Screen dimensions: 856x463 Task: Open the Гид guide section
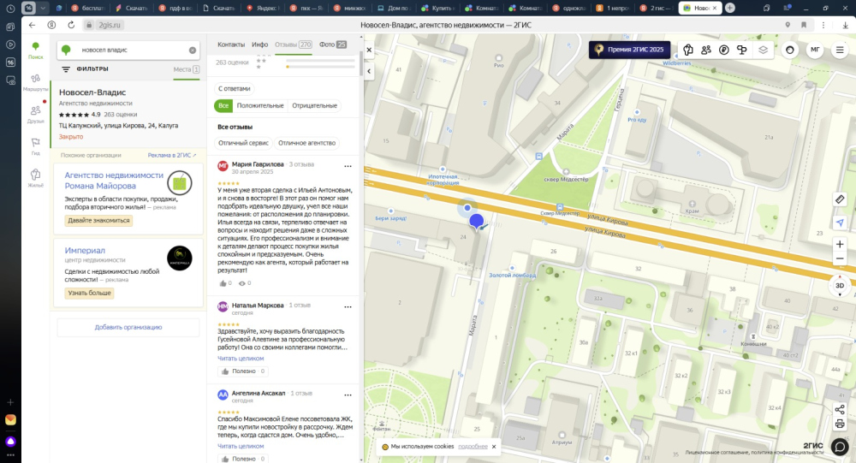(35, 145)
